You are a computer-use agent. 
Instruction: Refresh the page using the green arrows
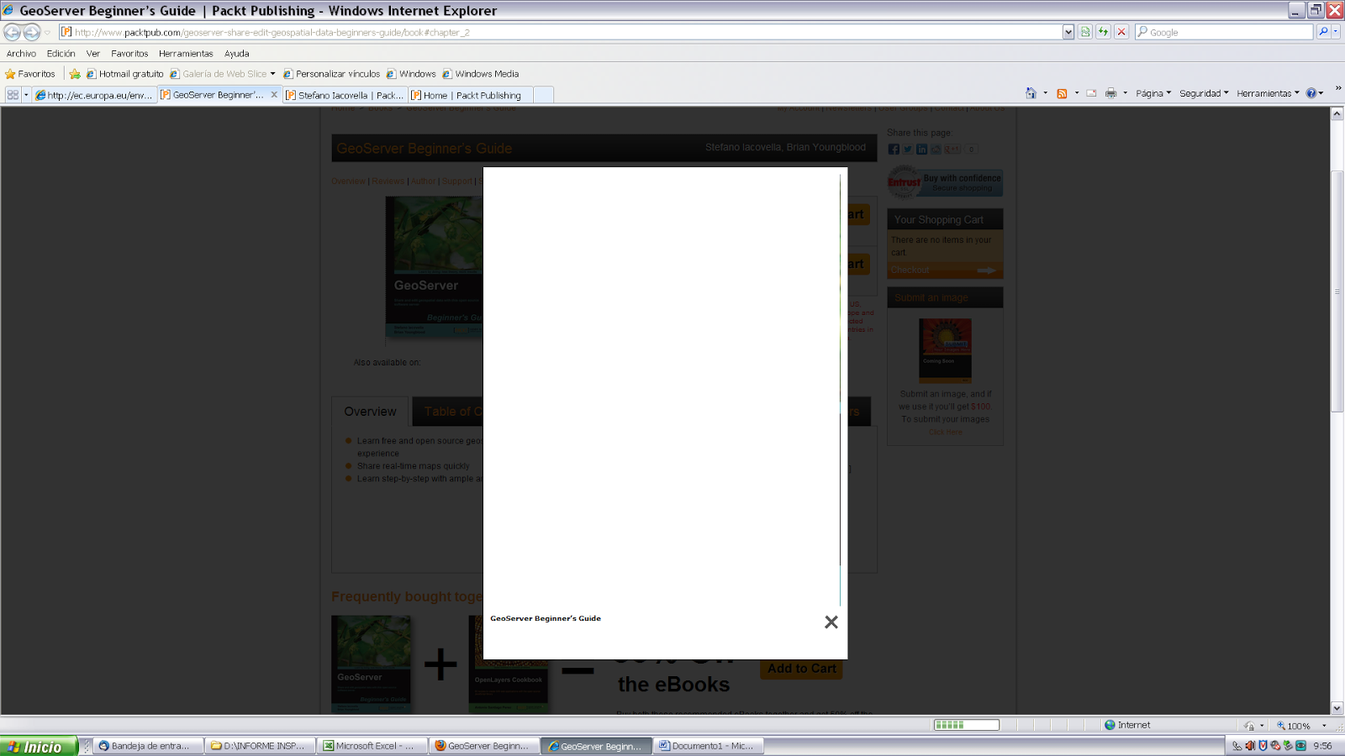1103,32
